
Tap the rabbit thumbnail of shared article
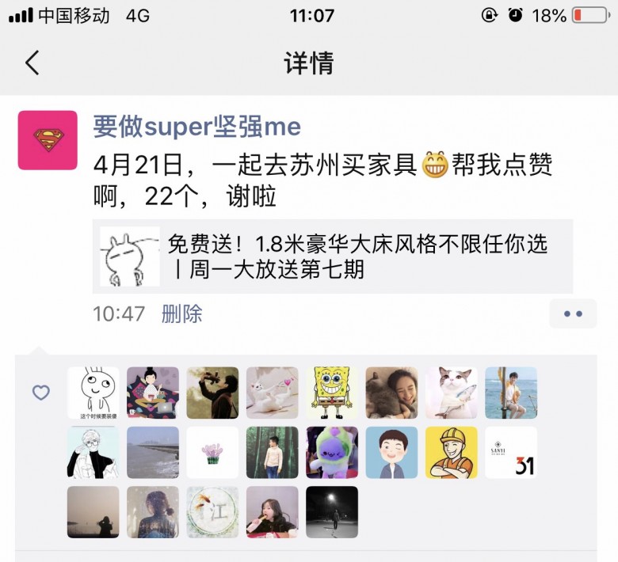coord(130,256)
